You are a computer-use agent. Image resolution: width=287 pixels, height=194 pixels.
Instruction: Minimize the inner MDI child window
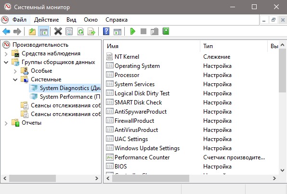264,20
